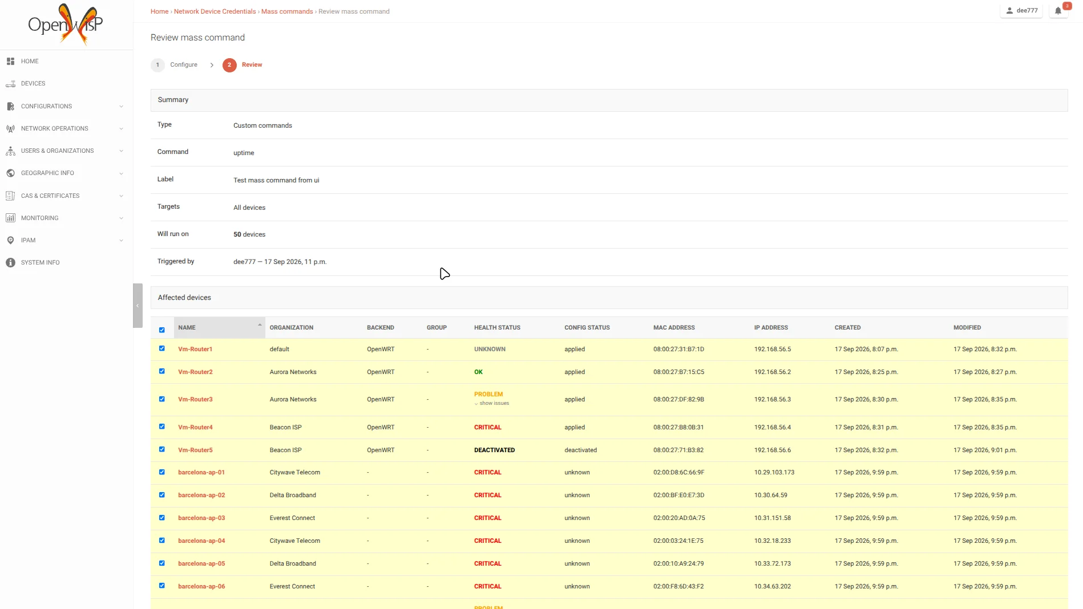Viewport: 1083px width, 609px height.
Task: Click the IPAM pin icon
Action: click(10, 241)
